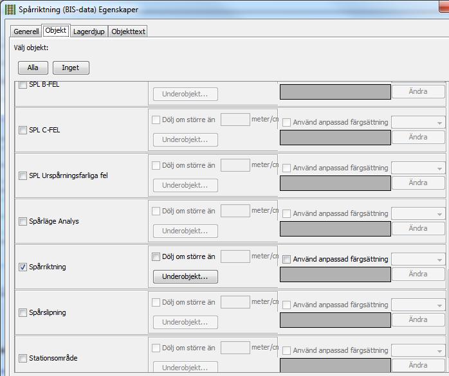Check the Spårslipning checkbox

click(23, 313)
